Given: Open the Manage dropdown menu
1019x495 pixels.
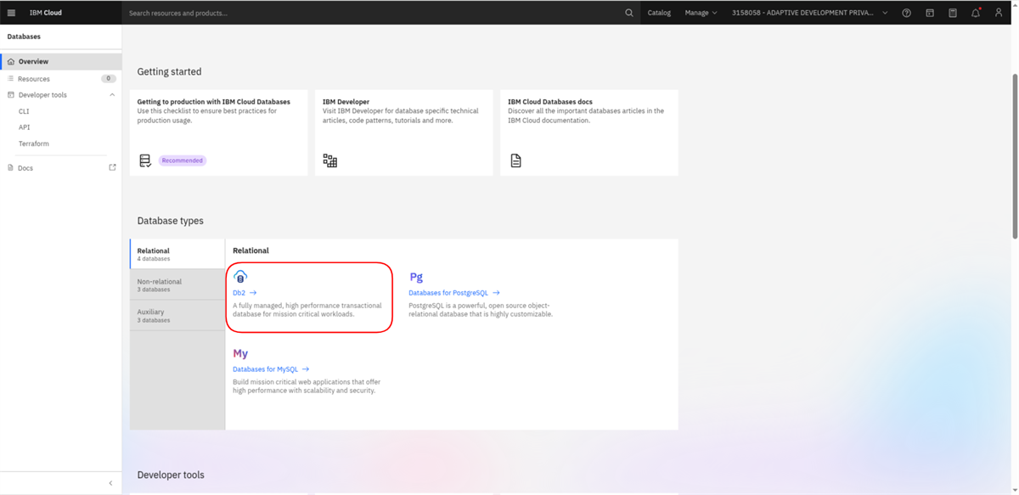Looking at the screenshot, I should coord(701,13).
